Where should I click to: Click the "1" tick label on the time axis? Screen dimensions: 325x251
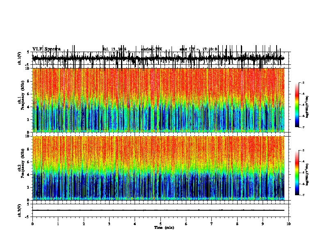point(58,224)
